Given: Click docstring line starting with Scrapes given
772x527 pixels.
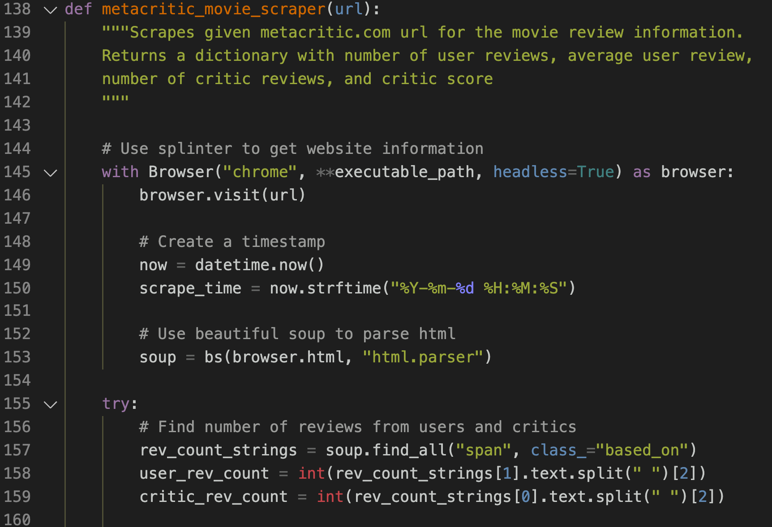Looking at the screenshot, I should (422, 33).
